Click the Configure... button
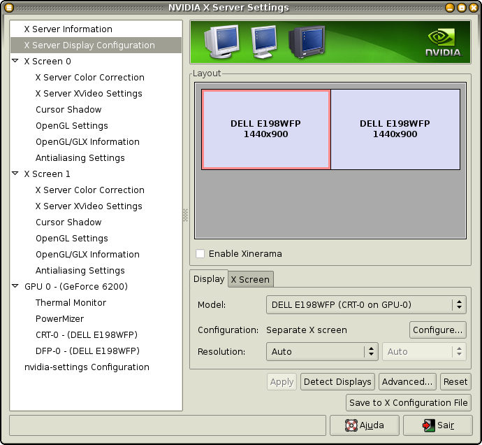This screenshot has height=445, width=482. 438,330
